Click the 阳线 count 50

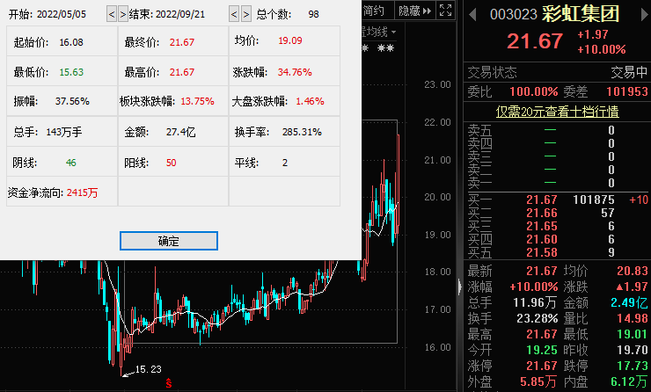click(x=171, y=163)
